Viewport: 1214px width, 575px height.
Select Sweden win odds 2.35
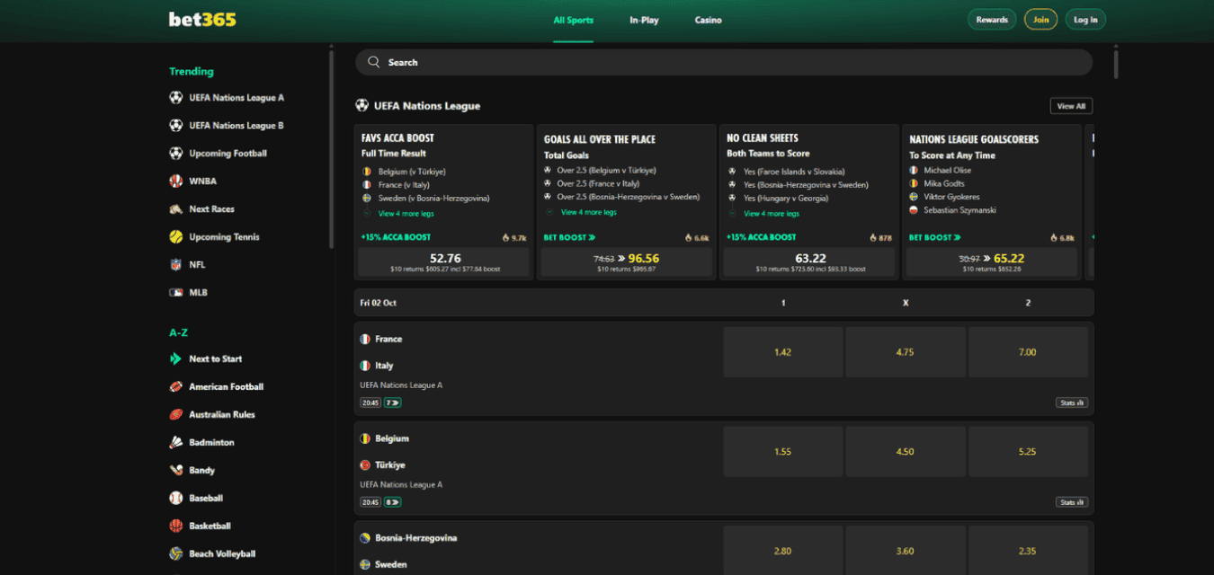pos(1028,551)
